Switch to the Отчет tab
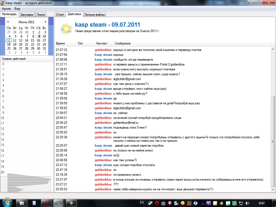The width and height of the screenshot is (276, 207). 60,15
